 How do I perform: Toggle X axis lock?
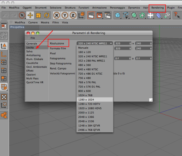pyautogui.click(x=57, y=15)
